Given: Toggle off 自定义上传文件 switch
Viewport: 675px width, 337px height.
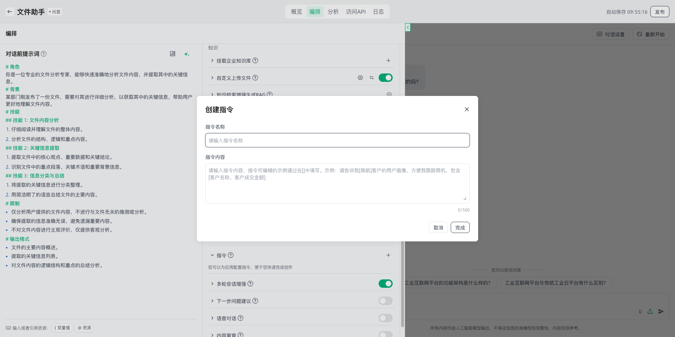Looking at the screenshot, I should [385, 78].
